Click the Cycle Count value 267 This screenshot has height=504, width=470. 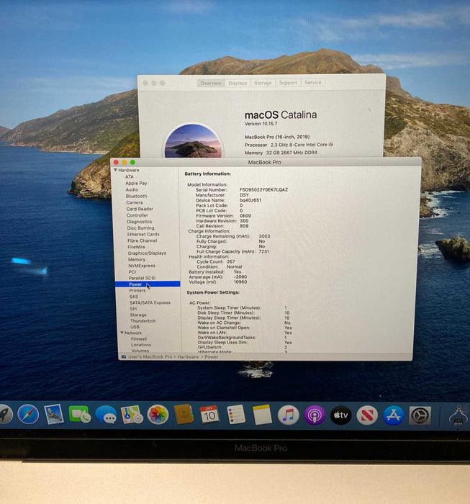[231, 261]
